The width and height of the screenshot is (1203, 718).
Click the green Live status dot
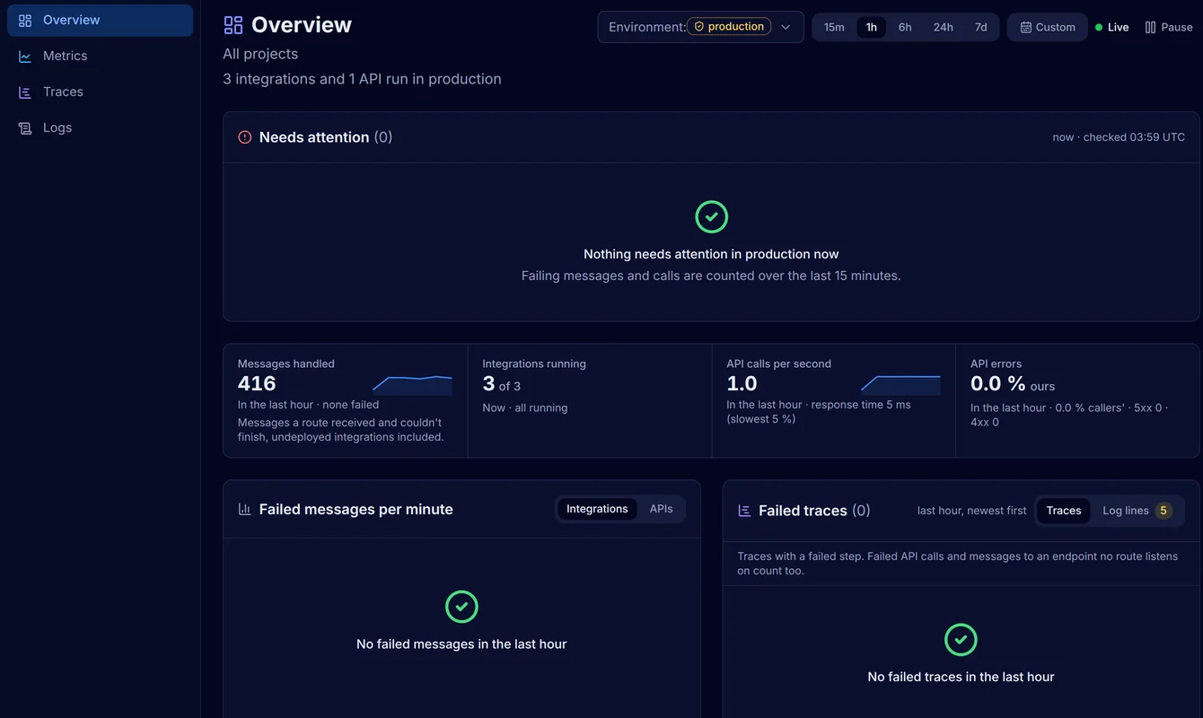[1099, 28]
